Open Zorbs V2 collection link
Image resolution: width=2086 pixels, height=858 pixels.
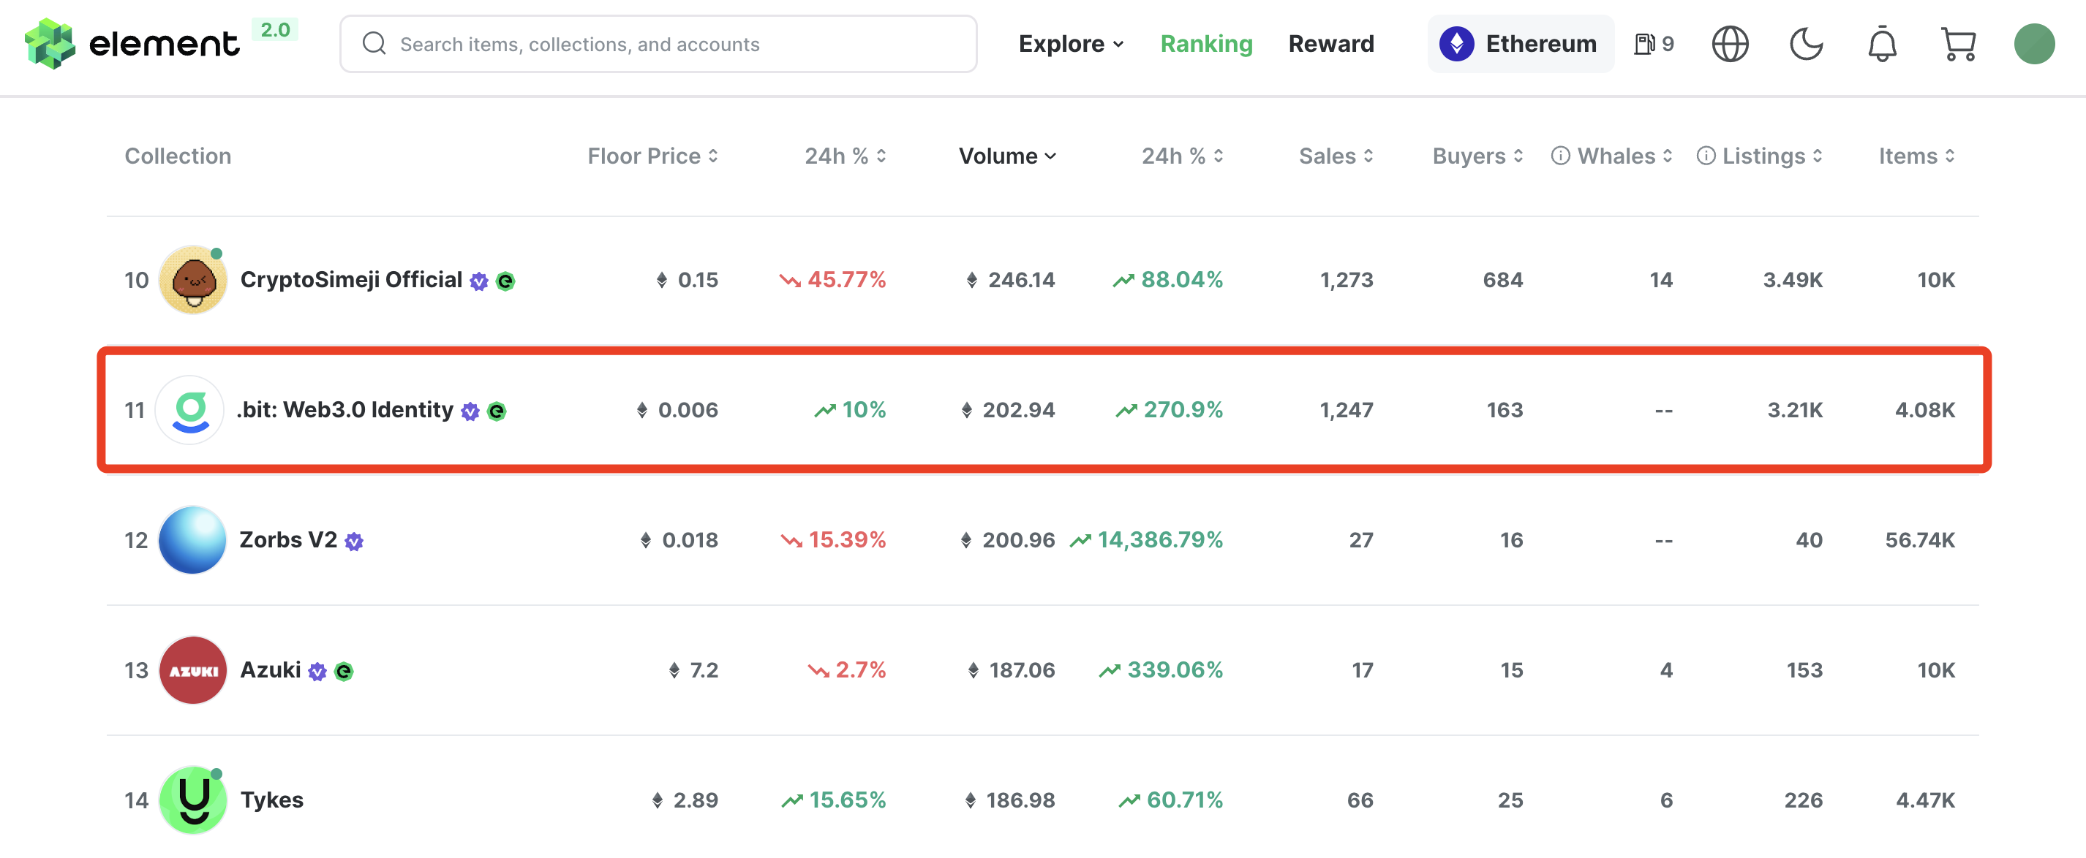pos(288,540)
